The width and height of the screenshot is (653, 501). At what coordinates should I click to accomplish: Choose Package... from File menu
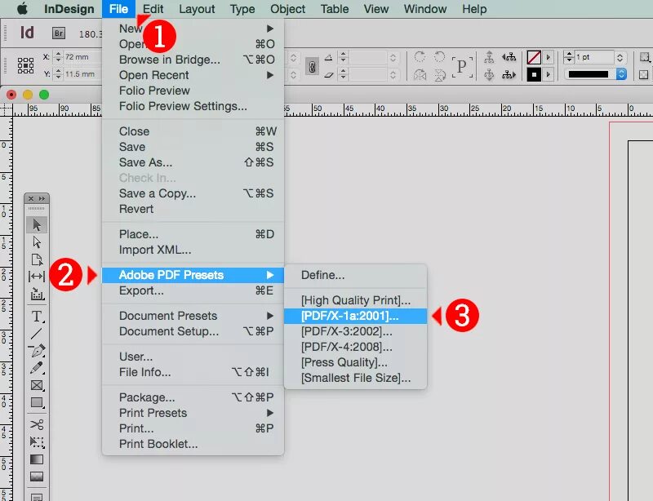[193, 397]
